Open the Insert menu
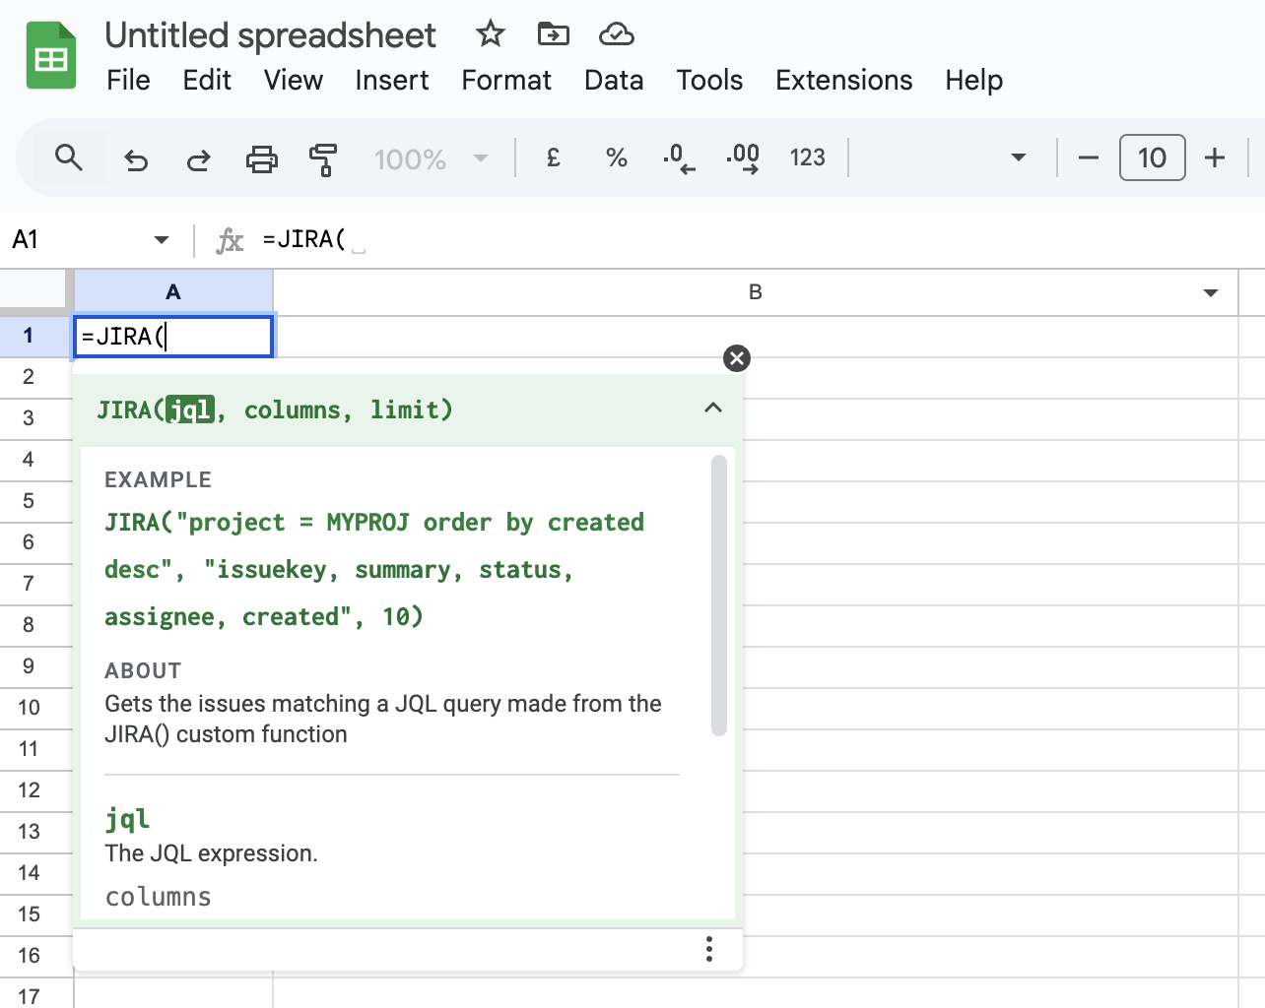The height and width of the screenshot is (1008, 1265). click(x=392, y=80)
